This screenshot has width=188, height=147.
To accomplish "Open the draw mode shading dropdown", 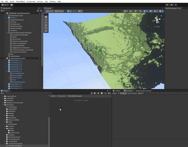I will [x=125, y=11].
